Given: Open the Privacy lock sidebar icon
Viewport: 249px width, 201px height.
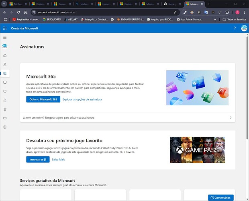Looking at the screenshot, I should [x=5, y=100].
